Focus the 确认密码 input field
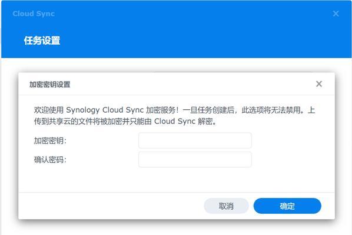Image resolution: width=352 pixels, height=235 pixels. click(x=195, y=159)
